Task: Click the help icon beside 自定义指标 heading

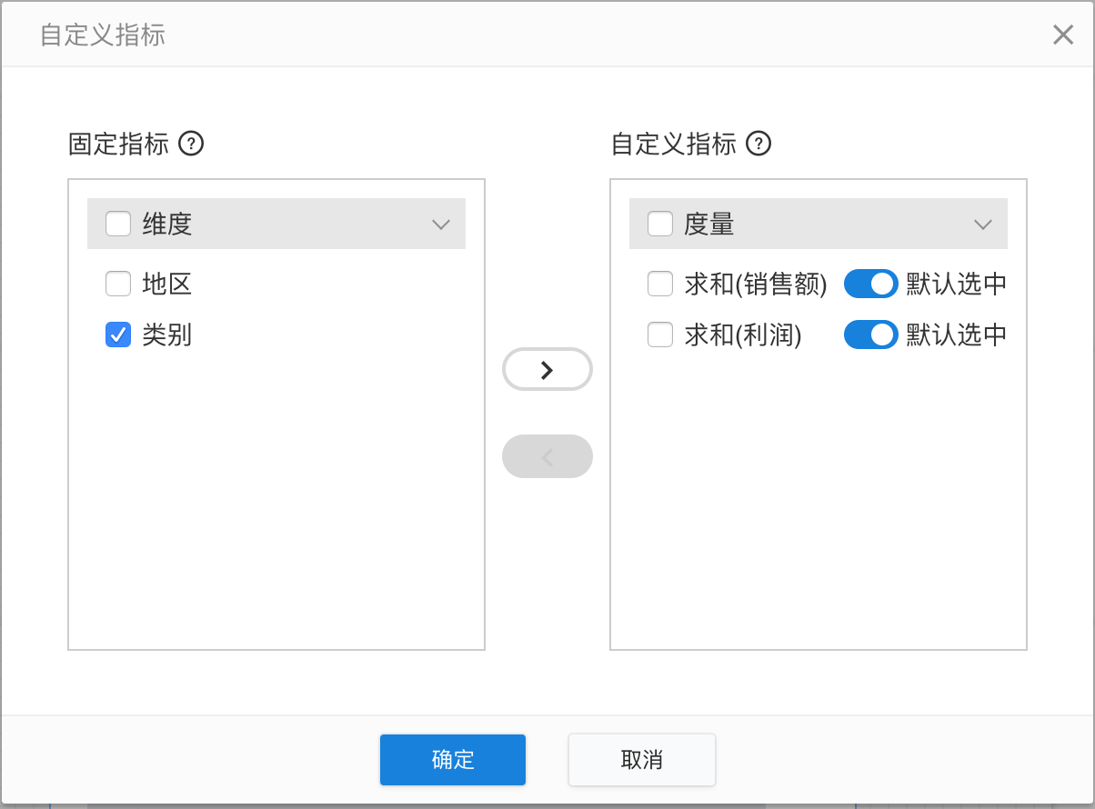Action: pos(758,144)
